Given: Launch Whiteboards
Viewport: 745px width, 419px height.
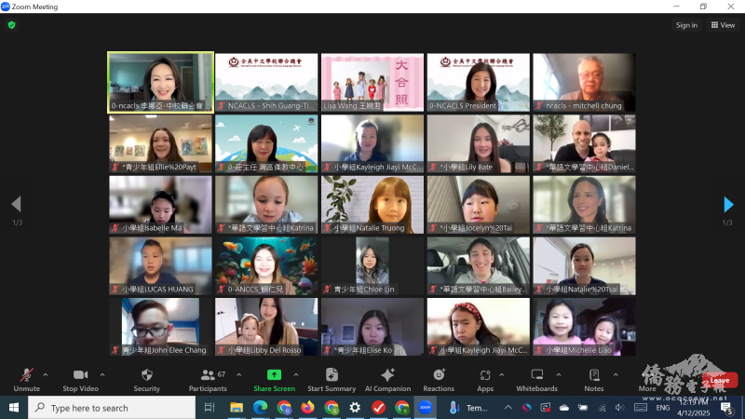Looking at the screenshot, I should (536, 378).
